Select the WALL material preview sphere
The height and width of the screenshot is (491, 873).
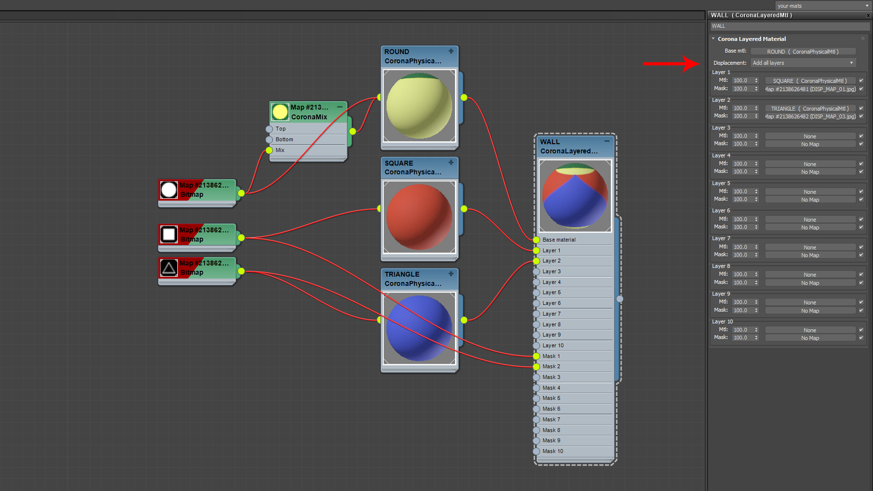coord(575,196)
